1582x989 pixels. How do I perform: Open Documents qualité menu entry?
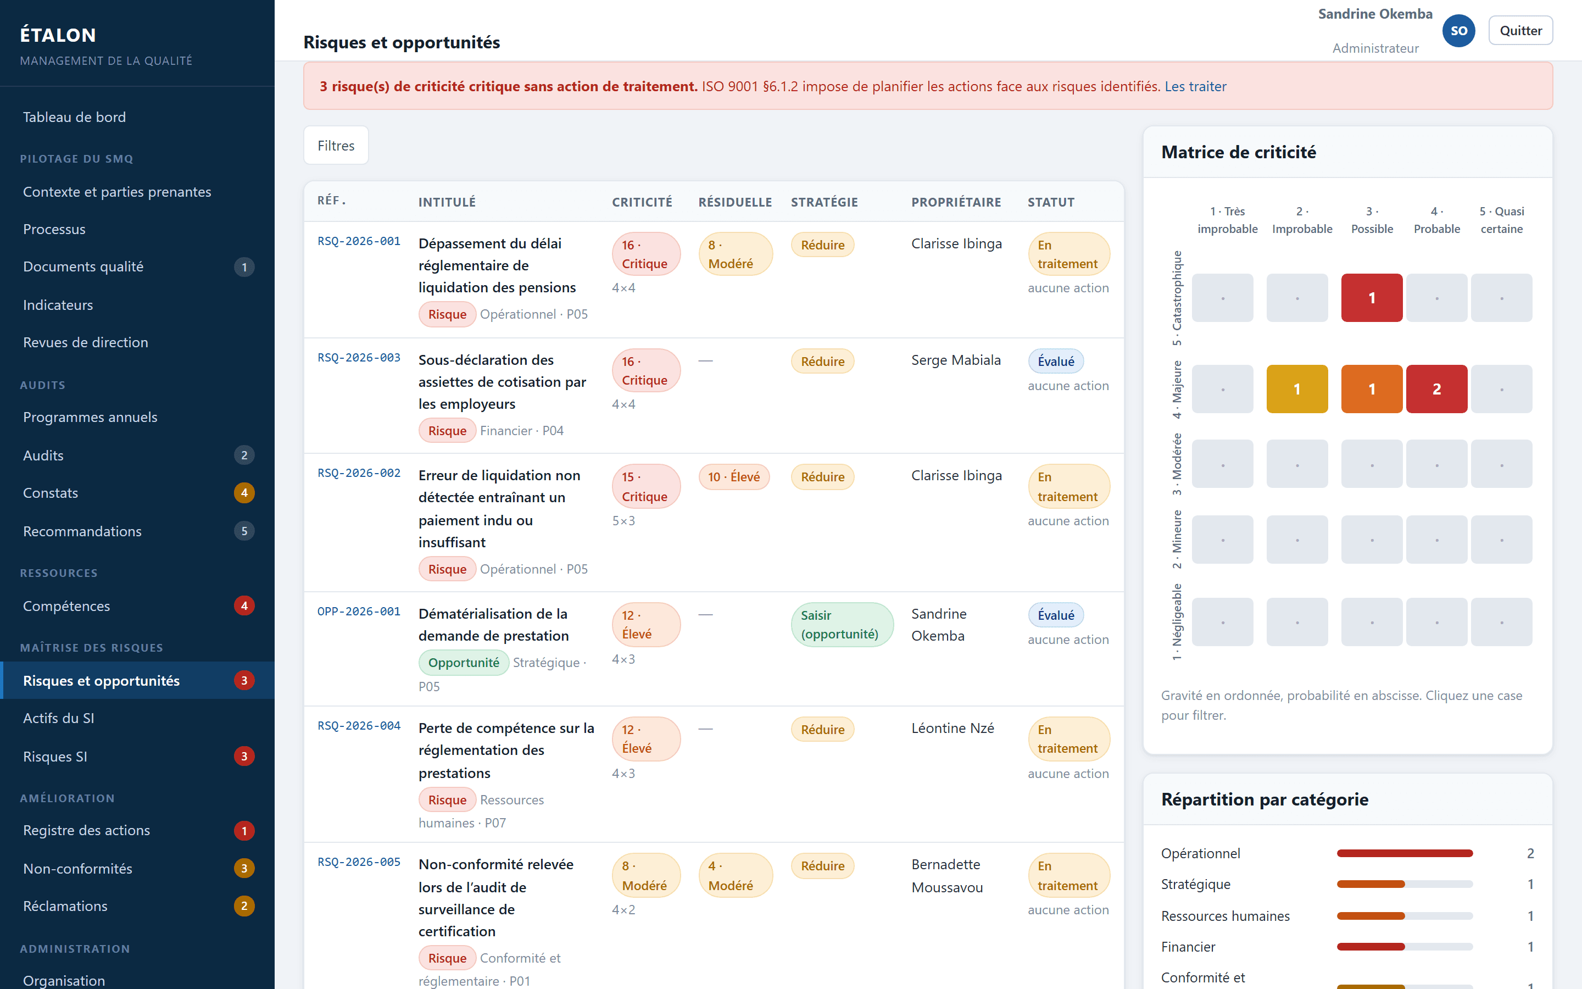tap(137, 267)
